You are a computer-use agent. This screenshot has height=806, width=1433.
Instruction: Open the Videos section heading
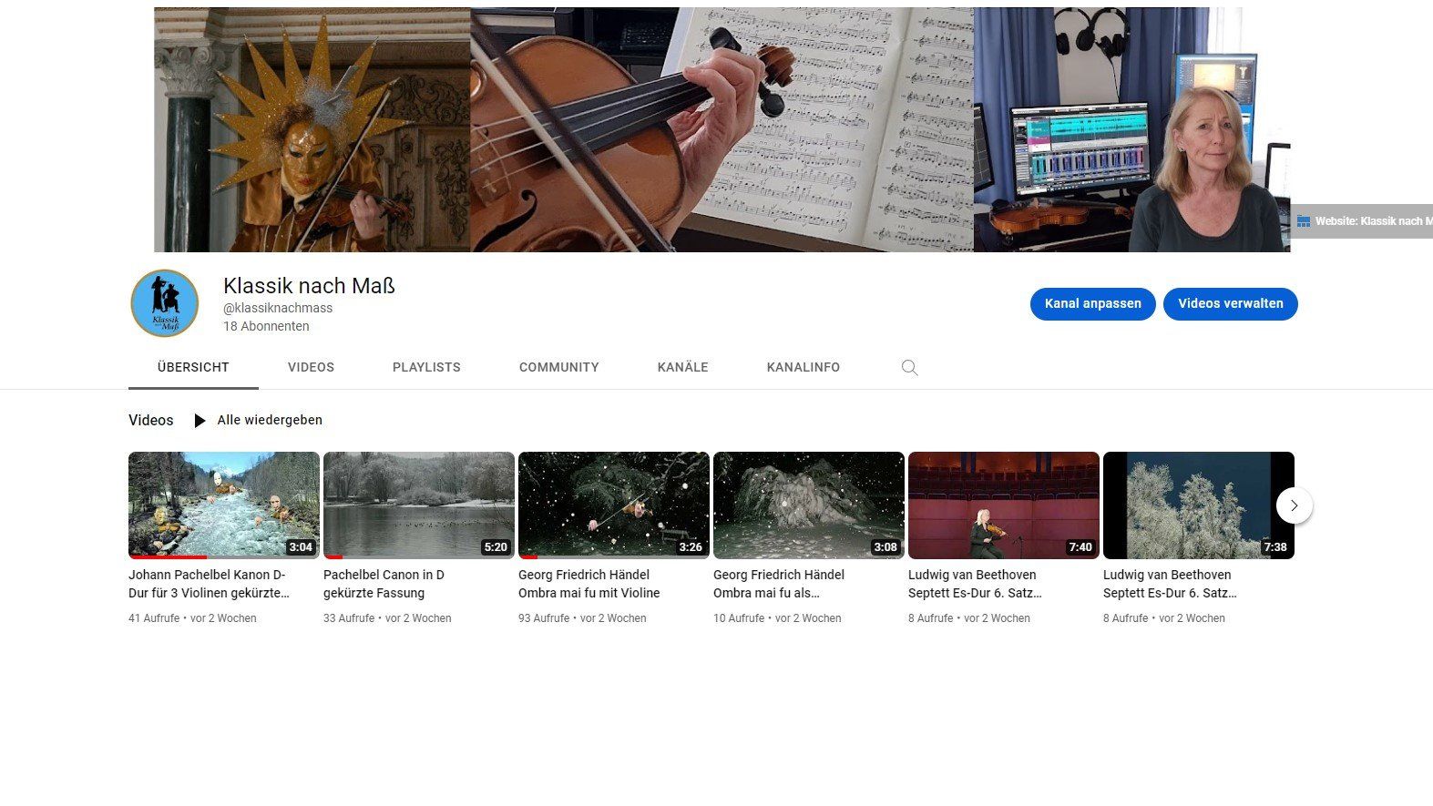pyautogui.click(x=151, y=420)
